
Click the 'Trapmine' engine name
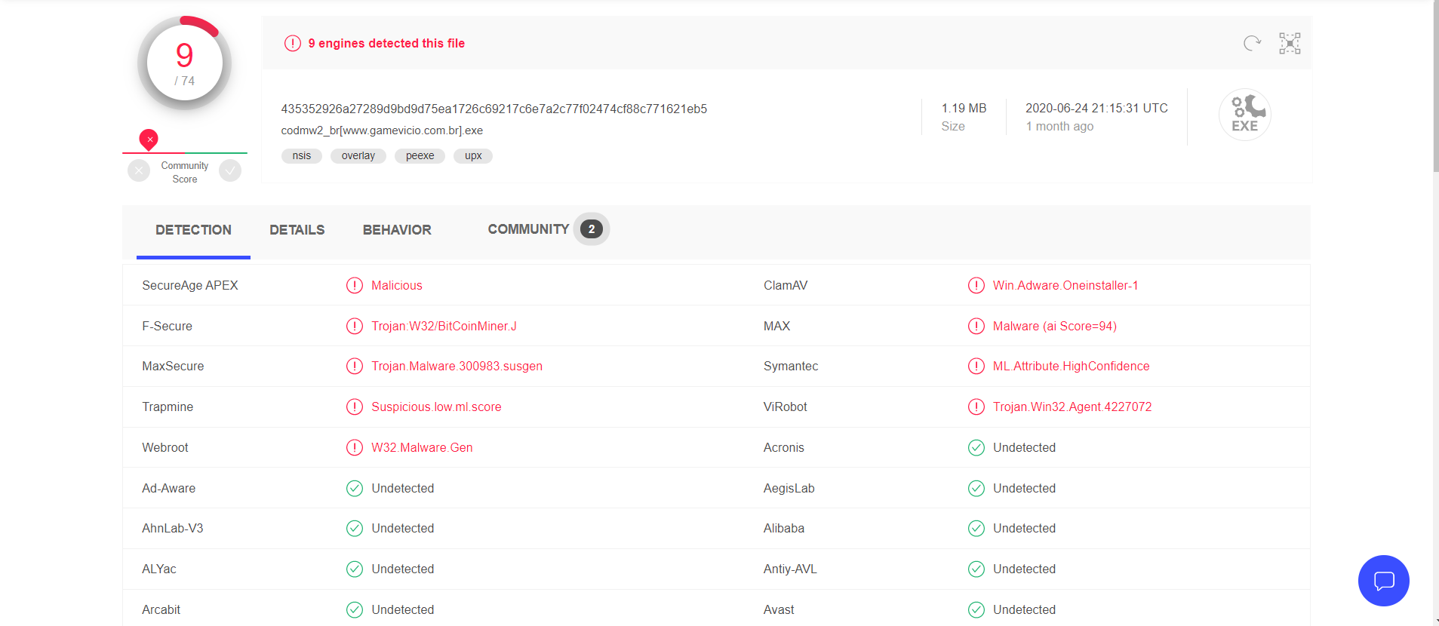coord(168,407)
